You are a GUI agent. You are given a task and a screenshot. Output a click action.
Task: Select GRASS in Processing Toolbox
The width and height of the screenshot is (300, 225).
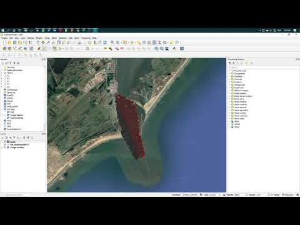click(x=237, y=124)
